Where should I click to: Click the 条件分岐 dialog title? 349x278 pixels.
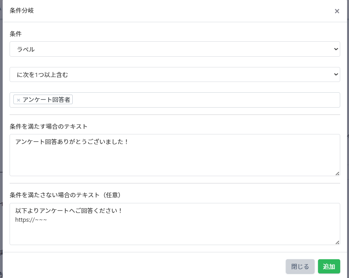point(22,11)
